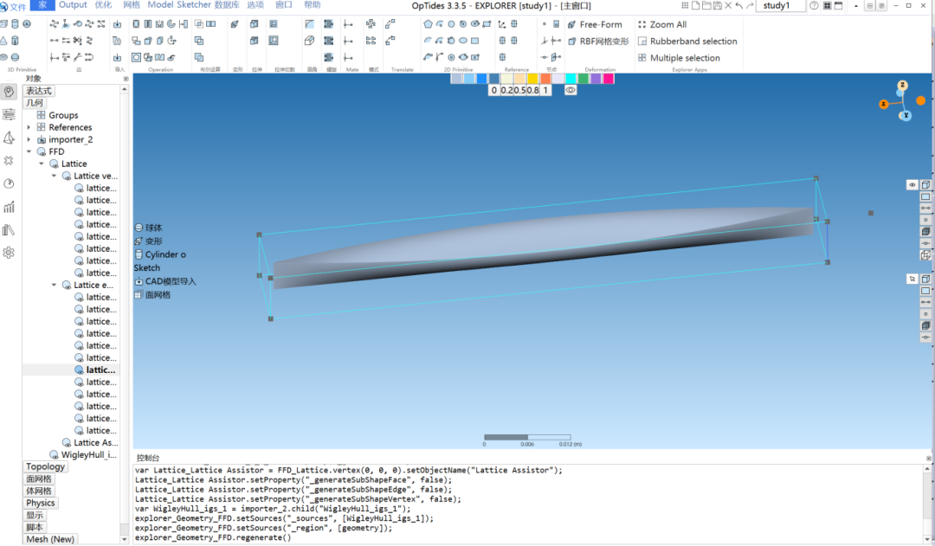Select the cone 3D primitive tool
Screen dimensions: 935x546
point(3,41)
